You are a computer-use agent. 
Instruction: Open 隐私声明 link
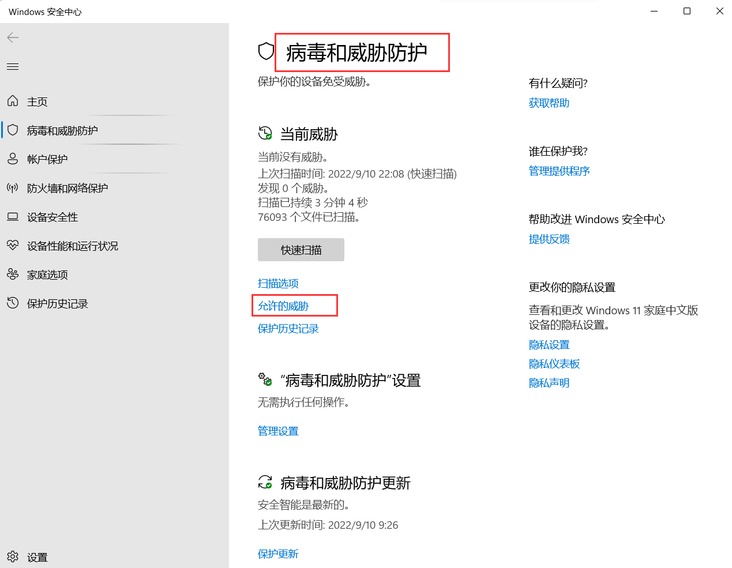[x=549, y=382]
